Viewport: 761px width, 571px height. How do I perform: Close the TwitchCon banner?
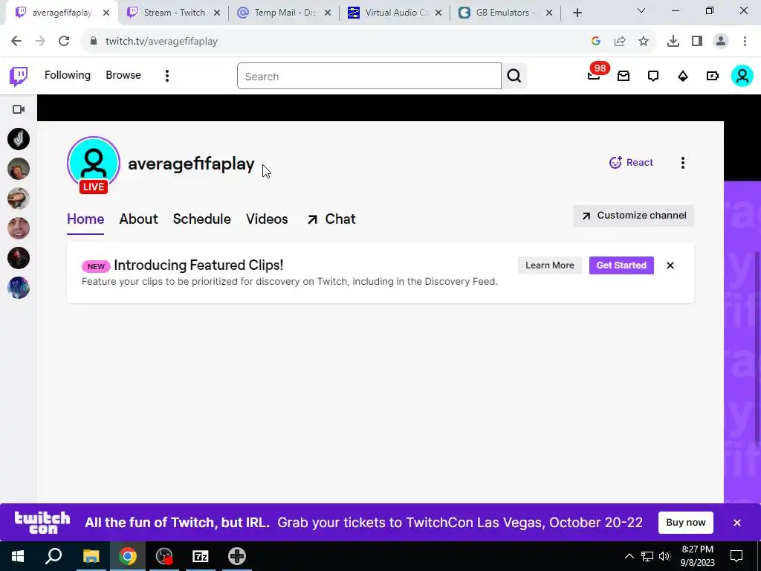[736, 523]
